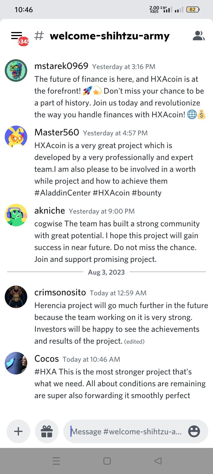View akniche's green avatar profile
Image resolution: width=213 pixels, height=474 pixels.
(16, 215)
